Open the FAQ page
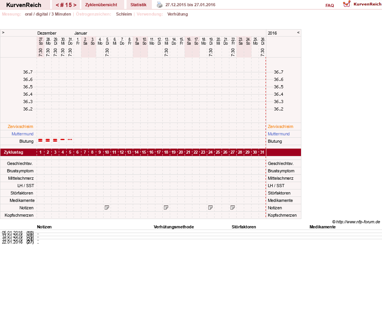382x312 pixels. click(329, 5)
